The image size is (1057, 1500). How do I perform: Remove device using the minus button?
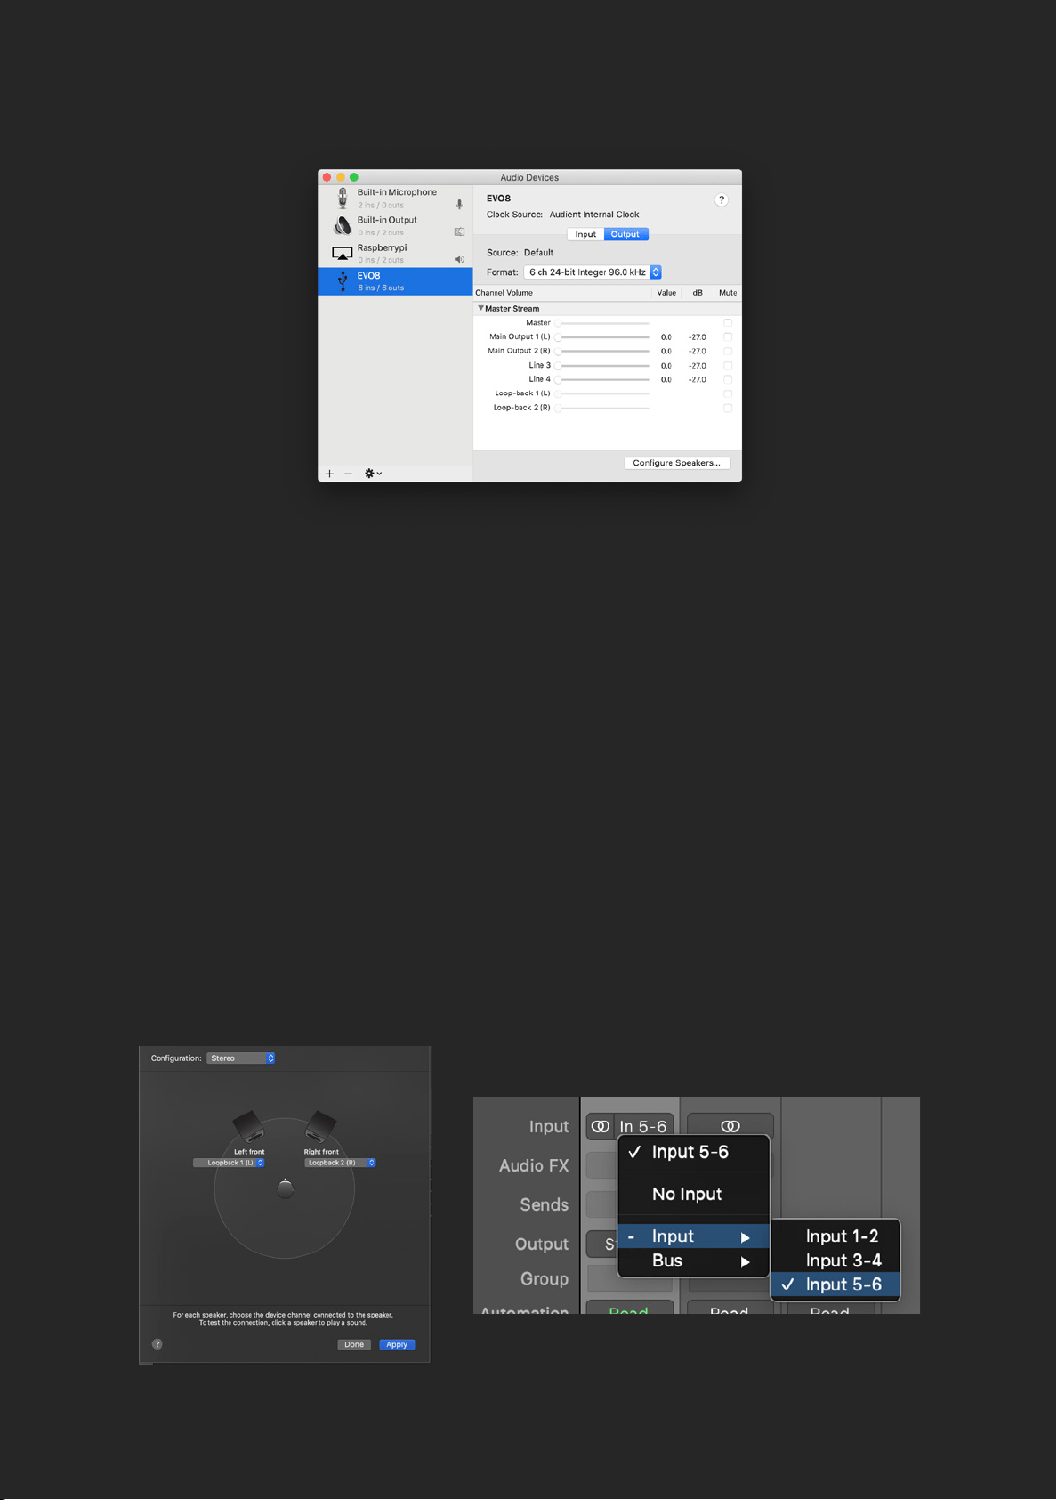click(348, 474)
